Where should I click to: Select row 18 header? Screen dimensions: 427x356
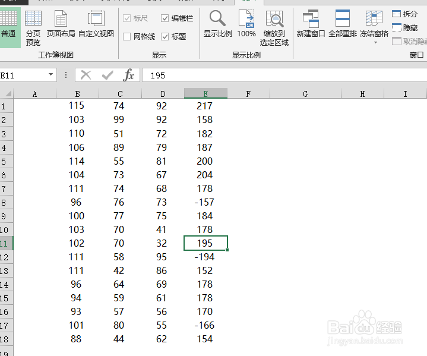7,339
